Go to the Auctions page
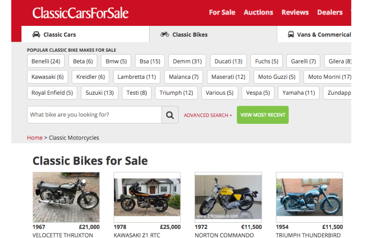The image size is (375, 238). point(258,12)
